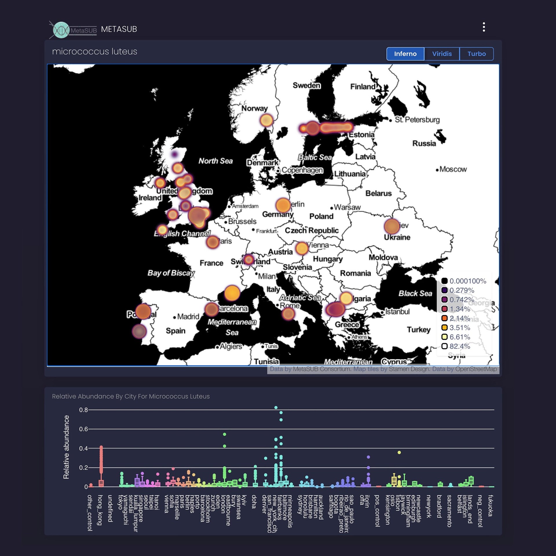Click the heat marker near Vienna

coord(302,248)
